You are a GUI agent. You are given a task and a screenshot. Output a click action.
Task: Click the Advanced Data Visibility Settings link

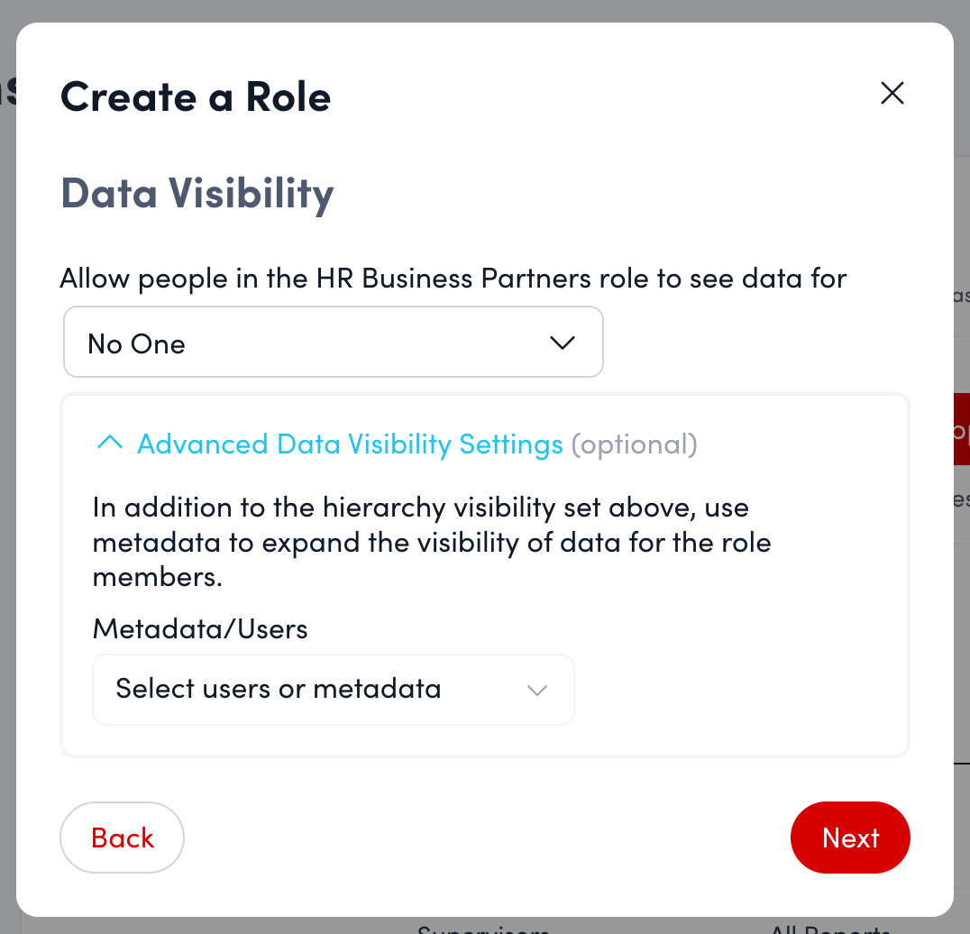click(x=350, y=444)
